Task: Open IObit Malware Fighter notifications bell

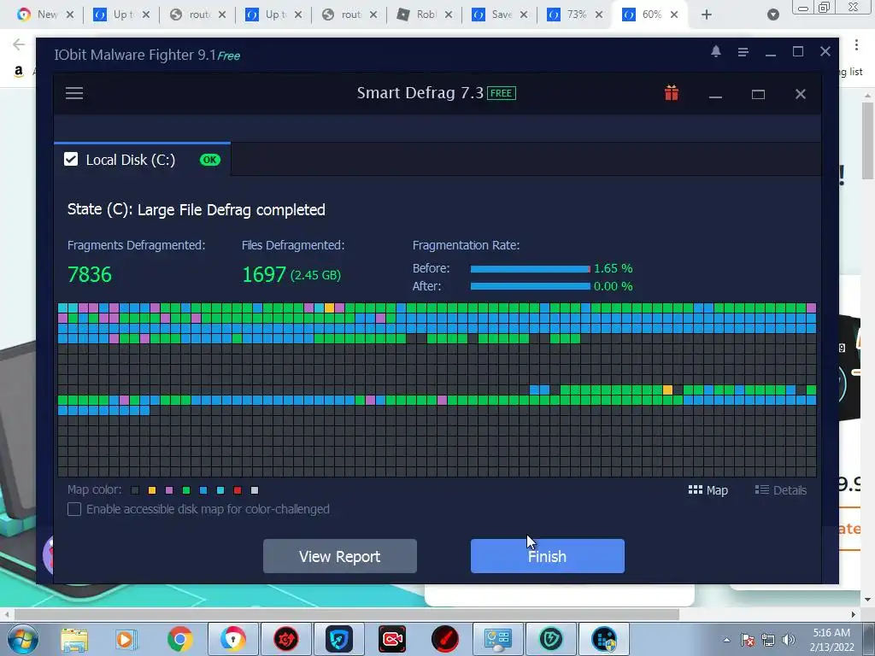Action: [x=716, y=52]
